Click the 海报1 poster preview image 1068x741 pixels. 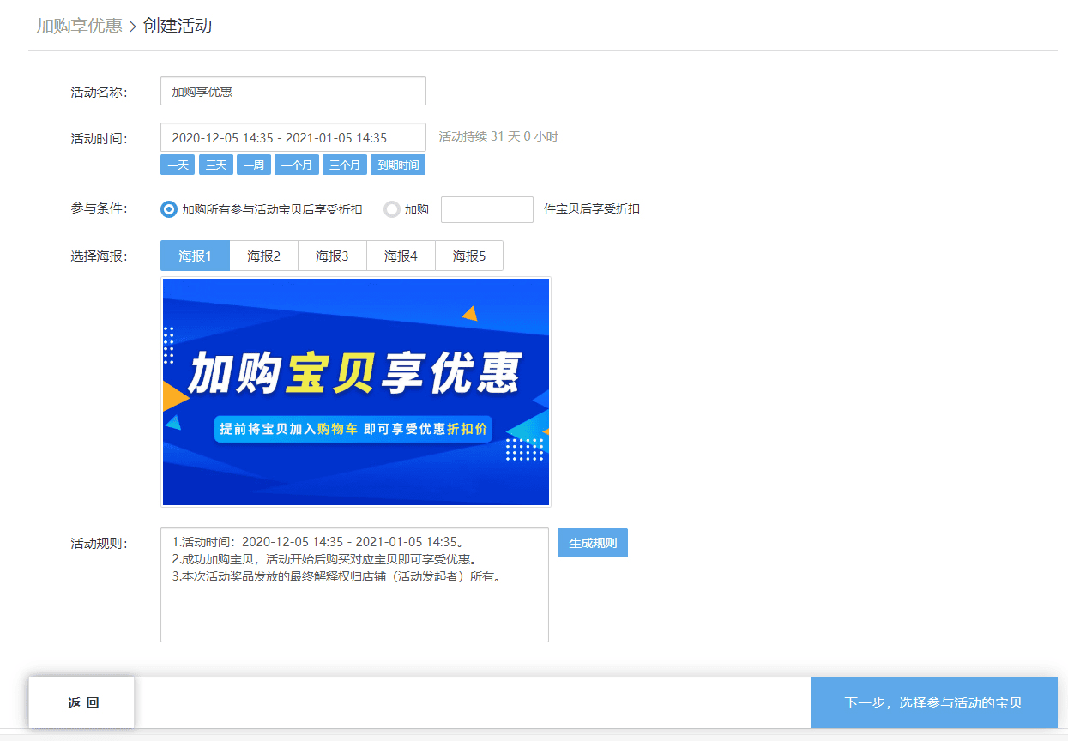tap(355, 391)
